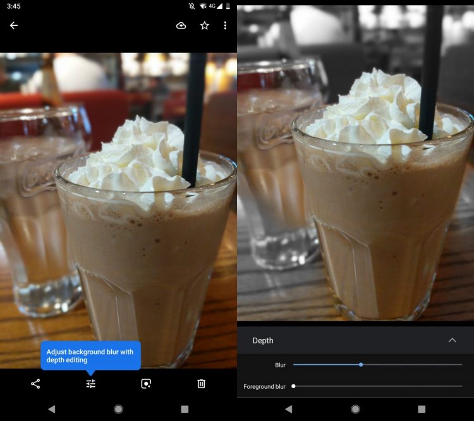
Task: Tap the Android home button in left screen
Action: pos(119,409)
